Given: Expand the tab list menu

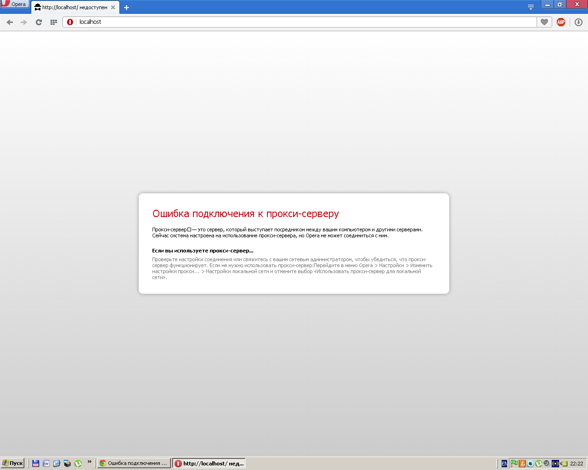Looking at the screenshot, I should point(531,7).
